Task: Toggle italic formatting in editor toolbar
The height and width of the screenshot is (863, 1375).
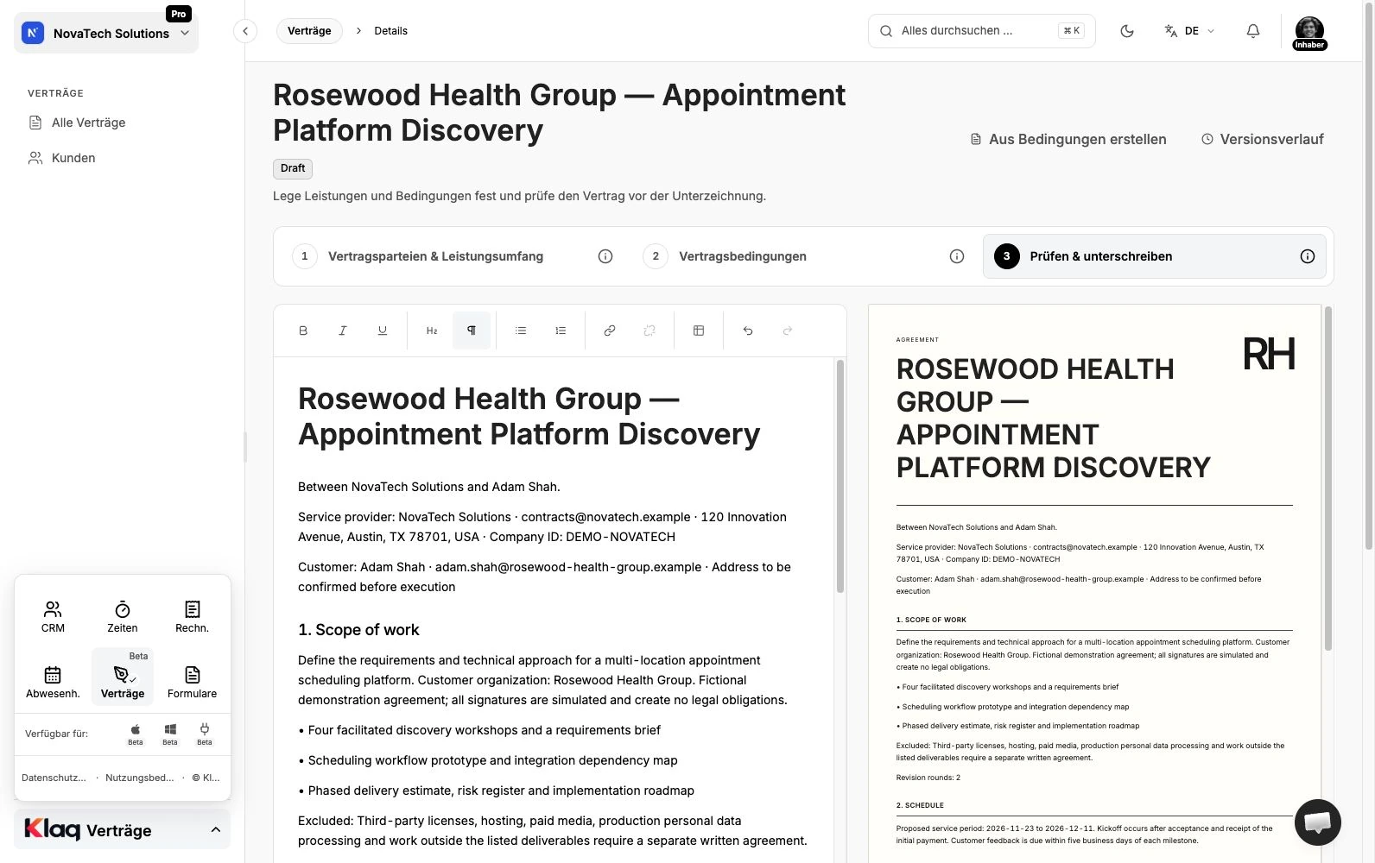Action: coord(343,331)
